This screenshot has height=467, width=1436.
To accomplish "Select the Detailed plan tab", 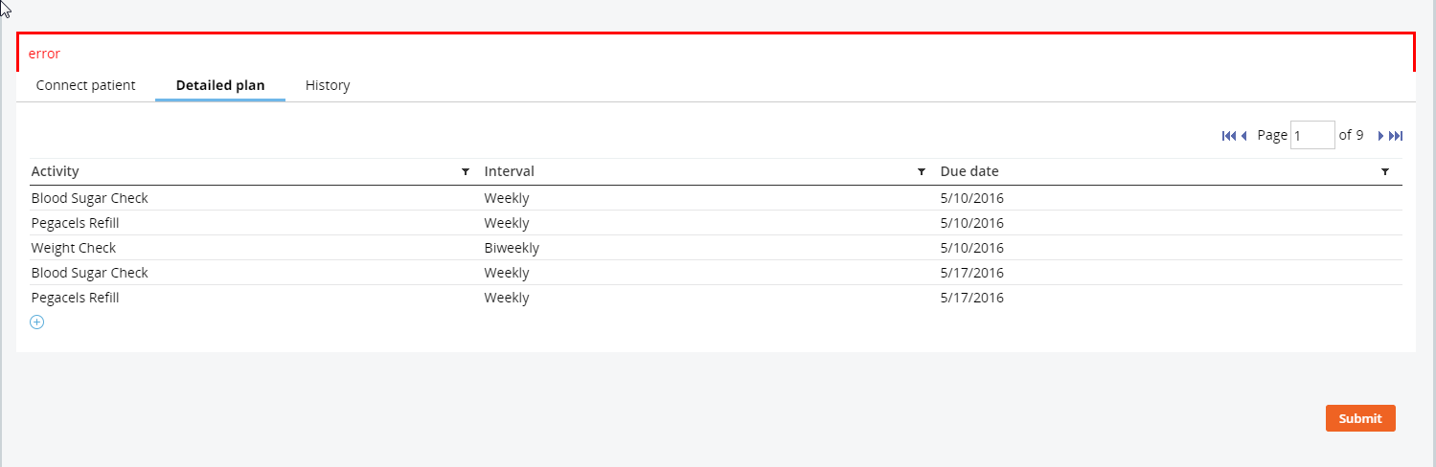I will click(220, 85).
